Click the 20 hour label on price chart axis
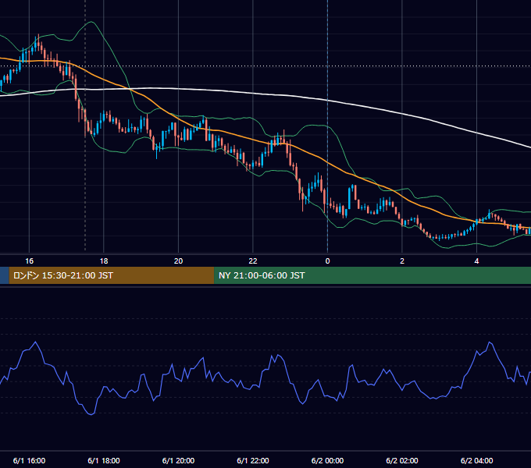This screenshot has width=531, height=468. [179, 261]
